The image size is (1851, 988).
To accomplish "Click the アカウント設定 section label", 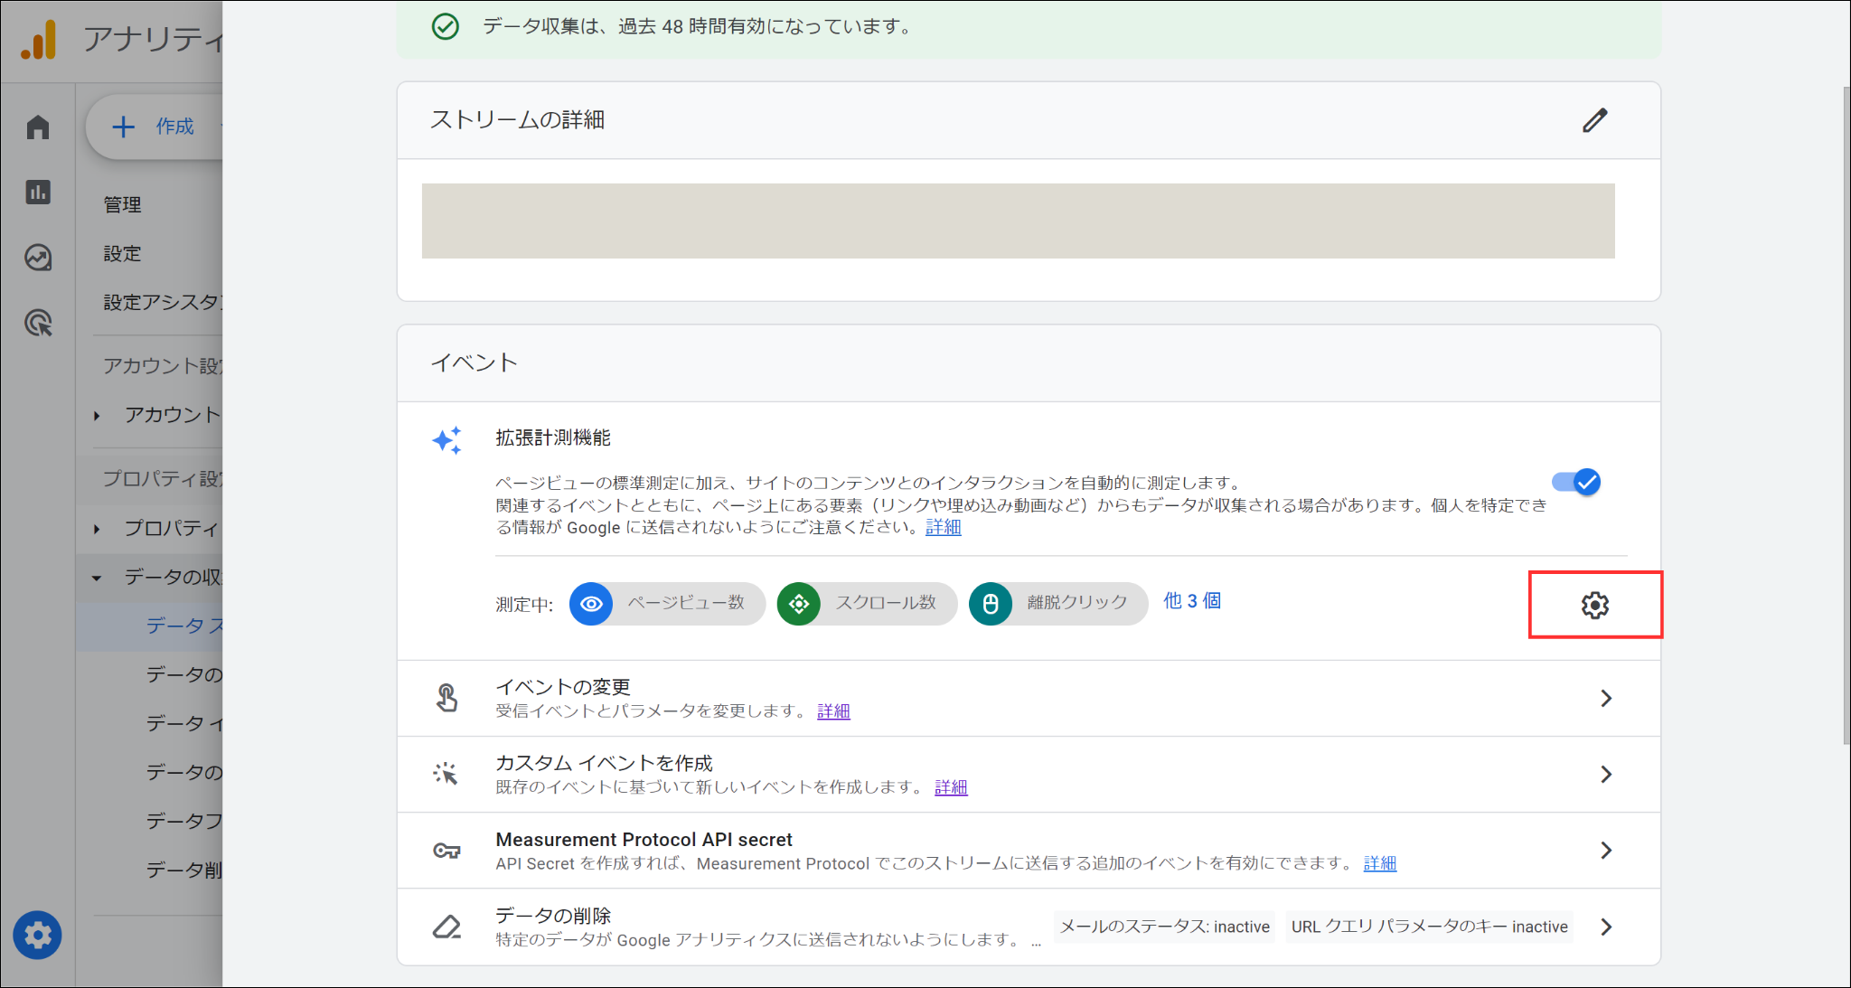I will [x=163, y=366].
